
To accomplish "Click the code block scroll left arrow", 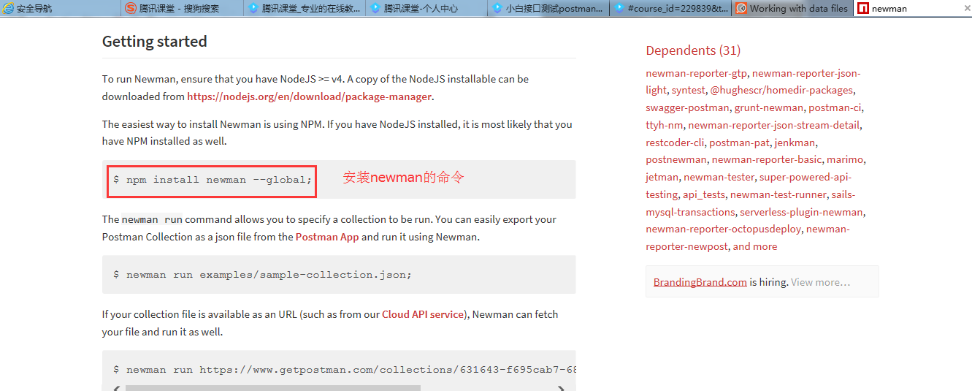I will 116,388.
